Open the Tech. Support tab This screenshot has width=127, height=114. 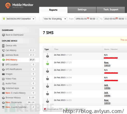click(x=111, y=10)
